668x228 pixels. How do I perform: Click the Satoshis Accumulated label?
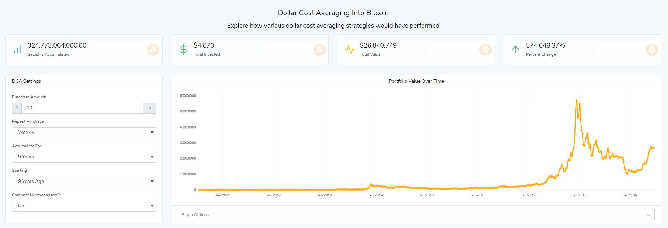coord(48,54)
